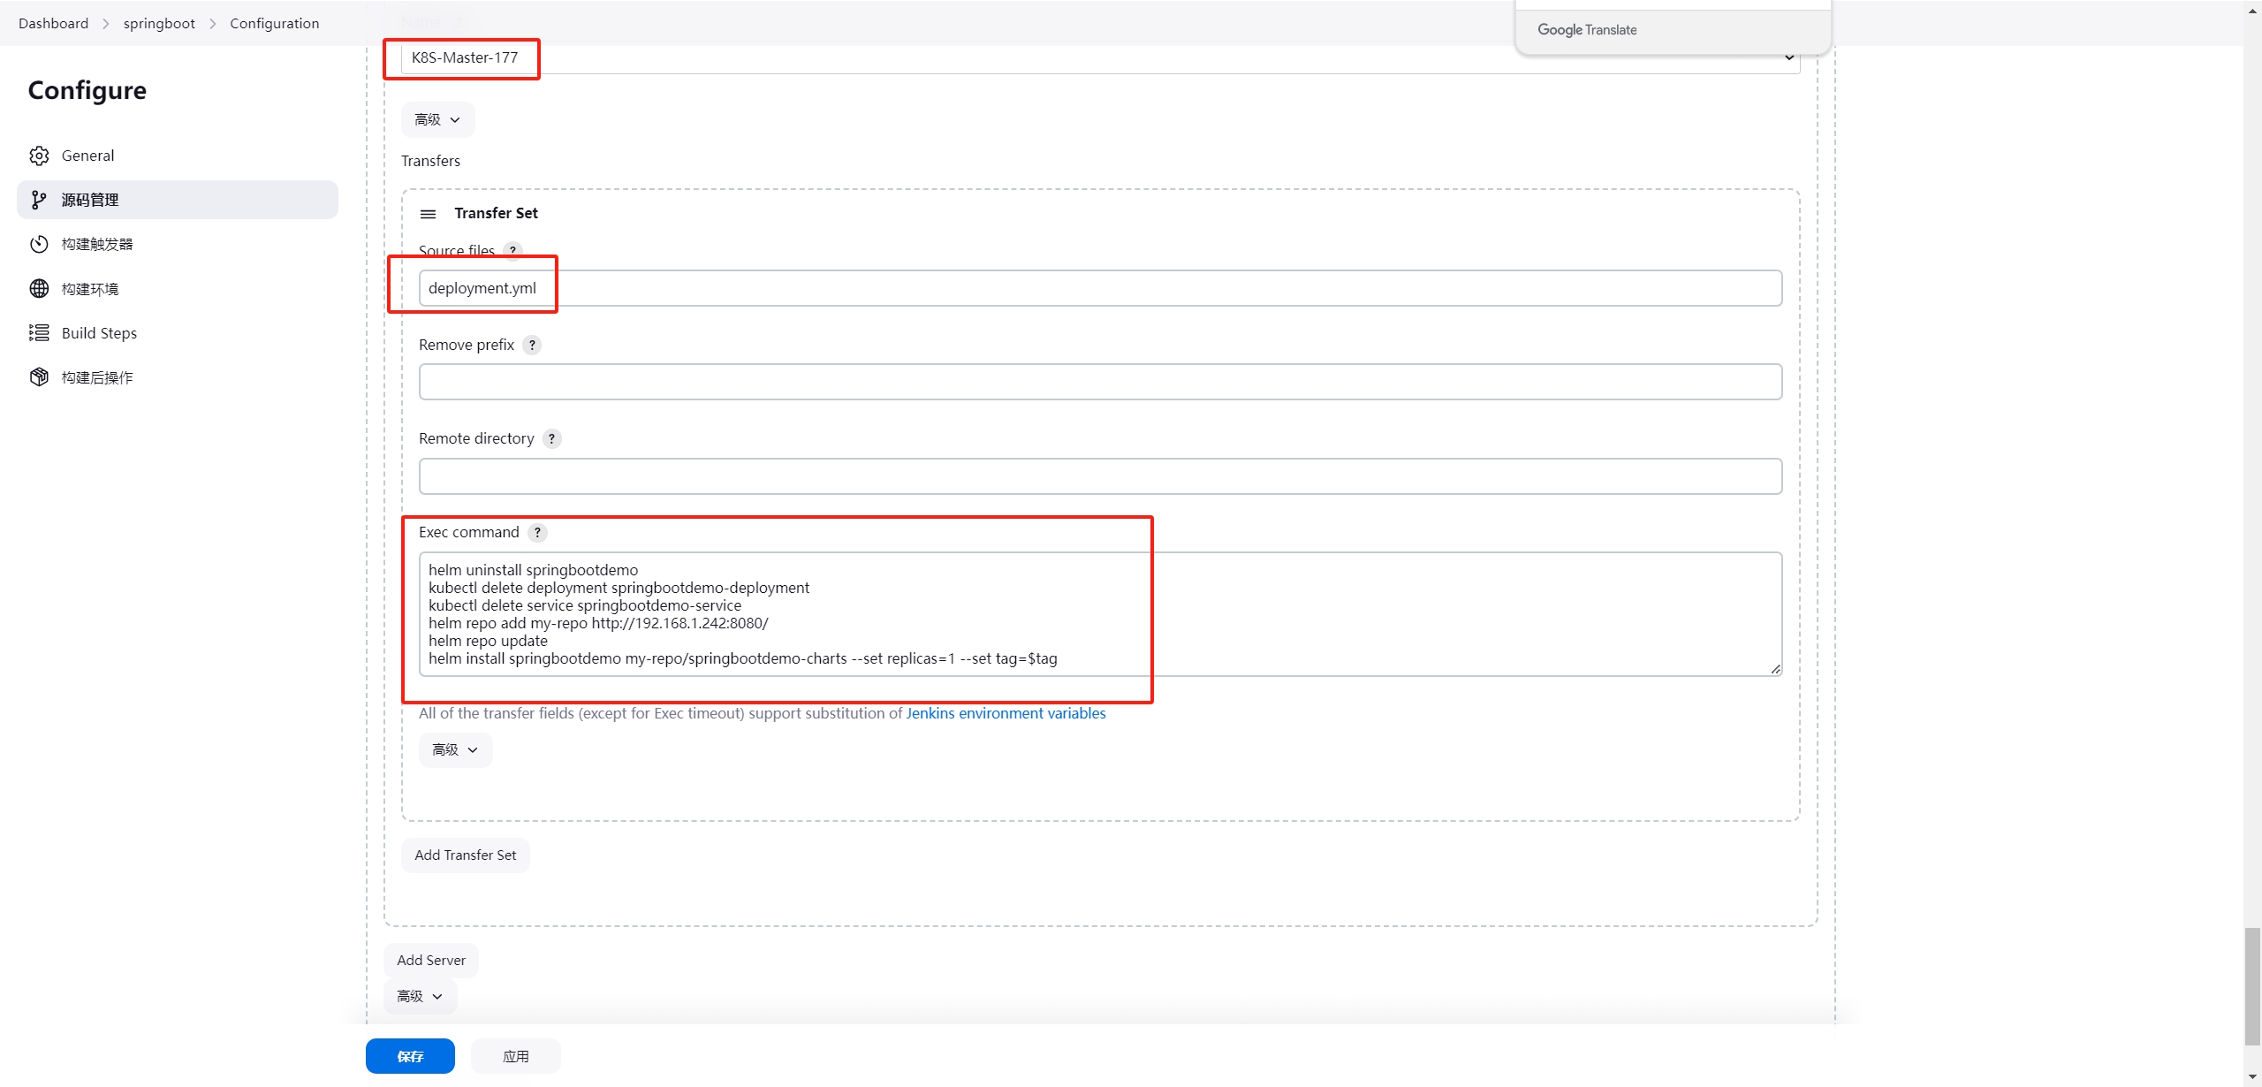Expand 高级 options below server name

click(x=437, y=119)
